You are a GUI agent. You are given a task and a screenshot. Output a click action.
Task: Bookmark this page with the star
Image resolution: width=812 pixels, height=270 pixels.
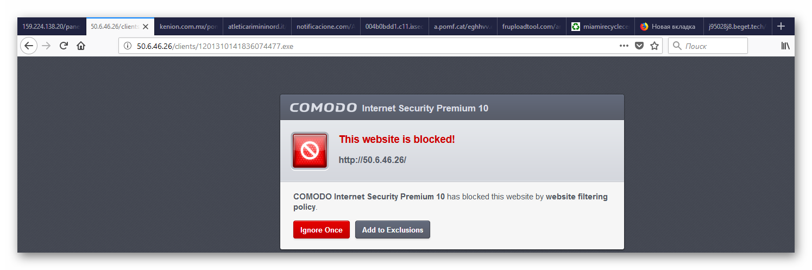[654, 46]
